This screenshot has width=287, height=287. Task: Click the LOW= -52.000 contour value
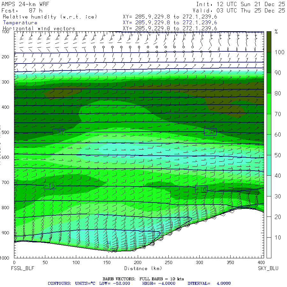114,283
